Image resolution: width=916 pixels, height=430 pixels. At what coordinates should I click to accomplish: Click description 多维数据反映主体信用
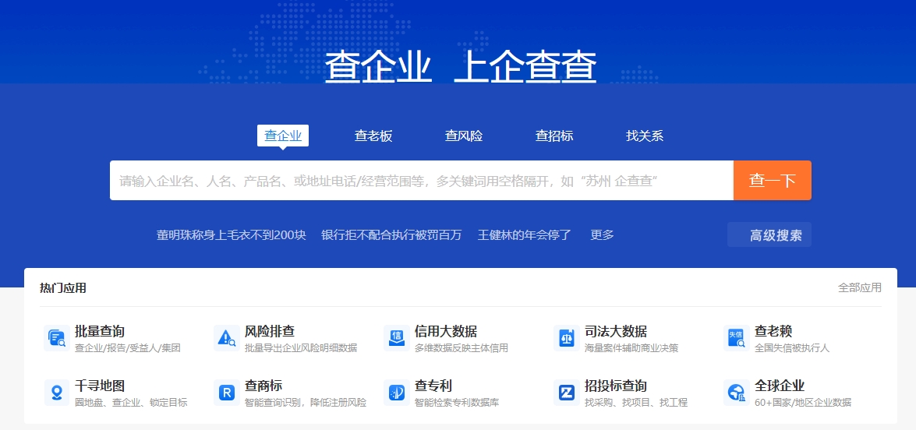click(x=462, y=348)
